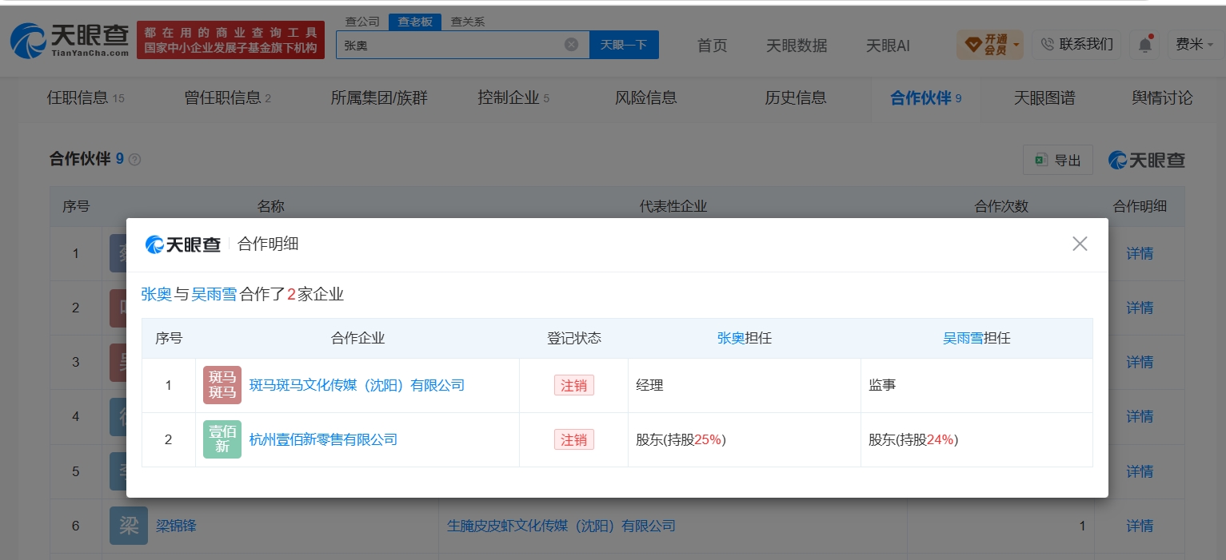
Task: Select the 合作伙伴 tab
Action: [926, 98]
